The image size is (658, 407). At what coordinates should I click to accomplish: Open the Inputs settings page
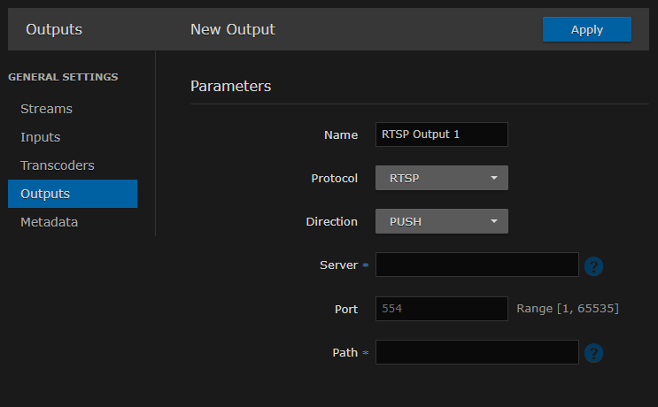(x=41, y=137)
